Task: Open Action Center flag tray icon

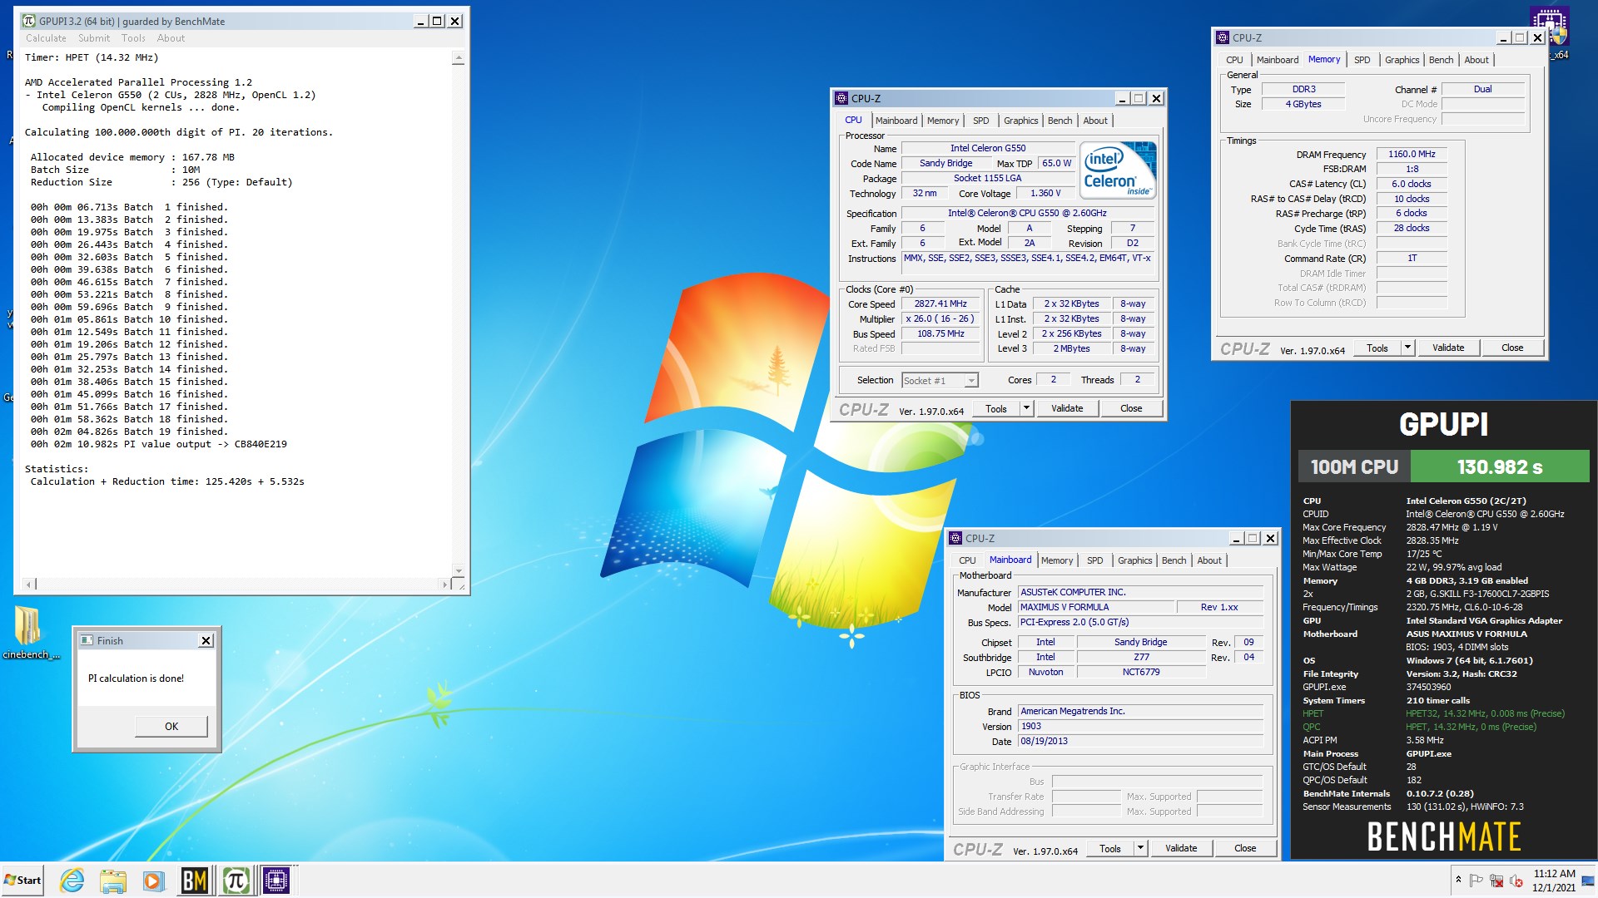Action: tap(1476, 880)
